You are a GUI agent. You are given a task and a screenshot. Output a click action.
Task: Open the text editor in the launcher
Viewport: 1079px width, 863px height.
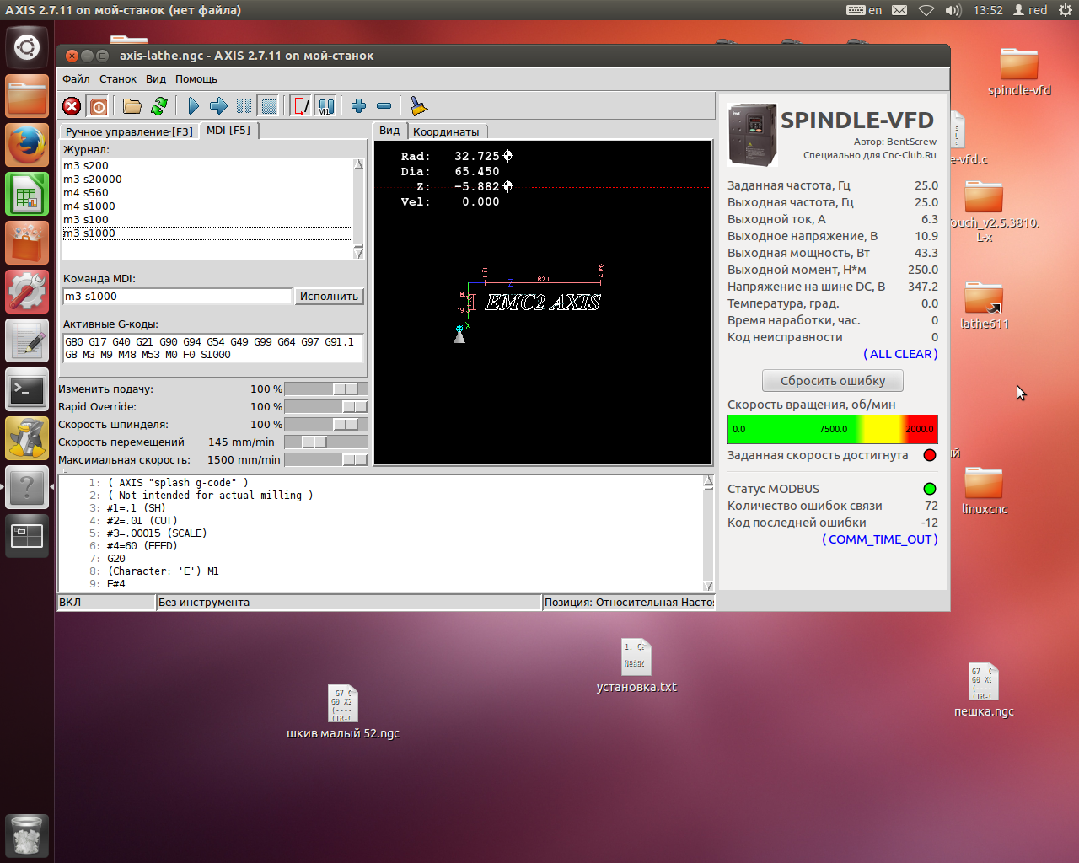point(27,340)
